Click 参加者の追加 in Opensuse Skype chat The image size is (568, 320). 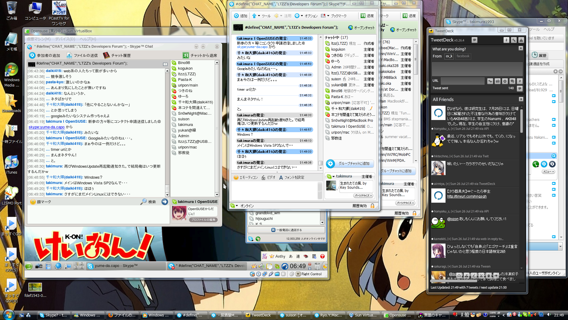pyautogui.click(x=45, y=55)
